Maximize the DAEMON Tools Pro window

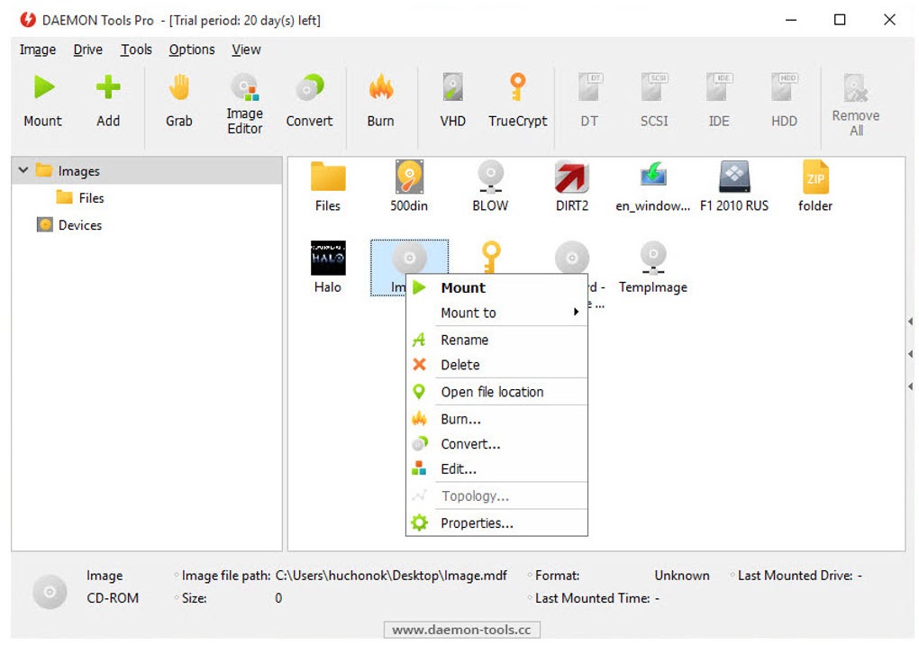tap(840, 20)
